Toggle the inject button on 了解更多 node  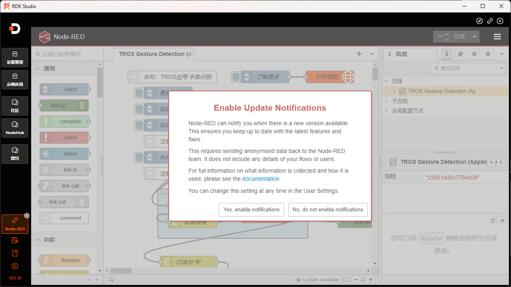pyautogui.click(x=237, y=77)
